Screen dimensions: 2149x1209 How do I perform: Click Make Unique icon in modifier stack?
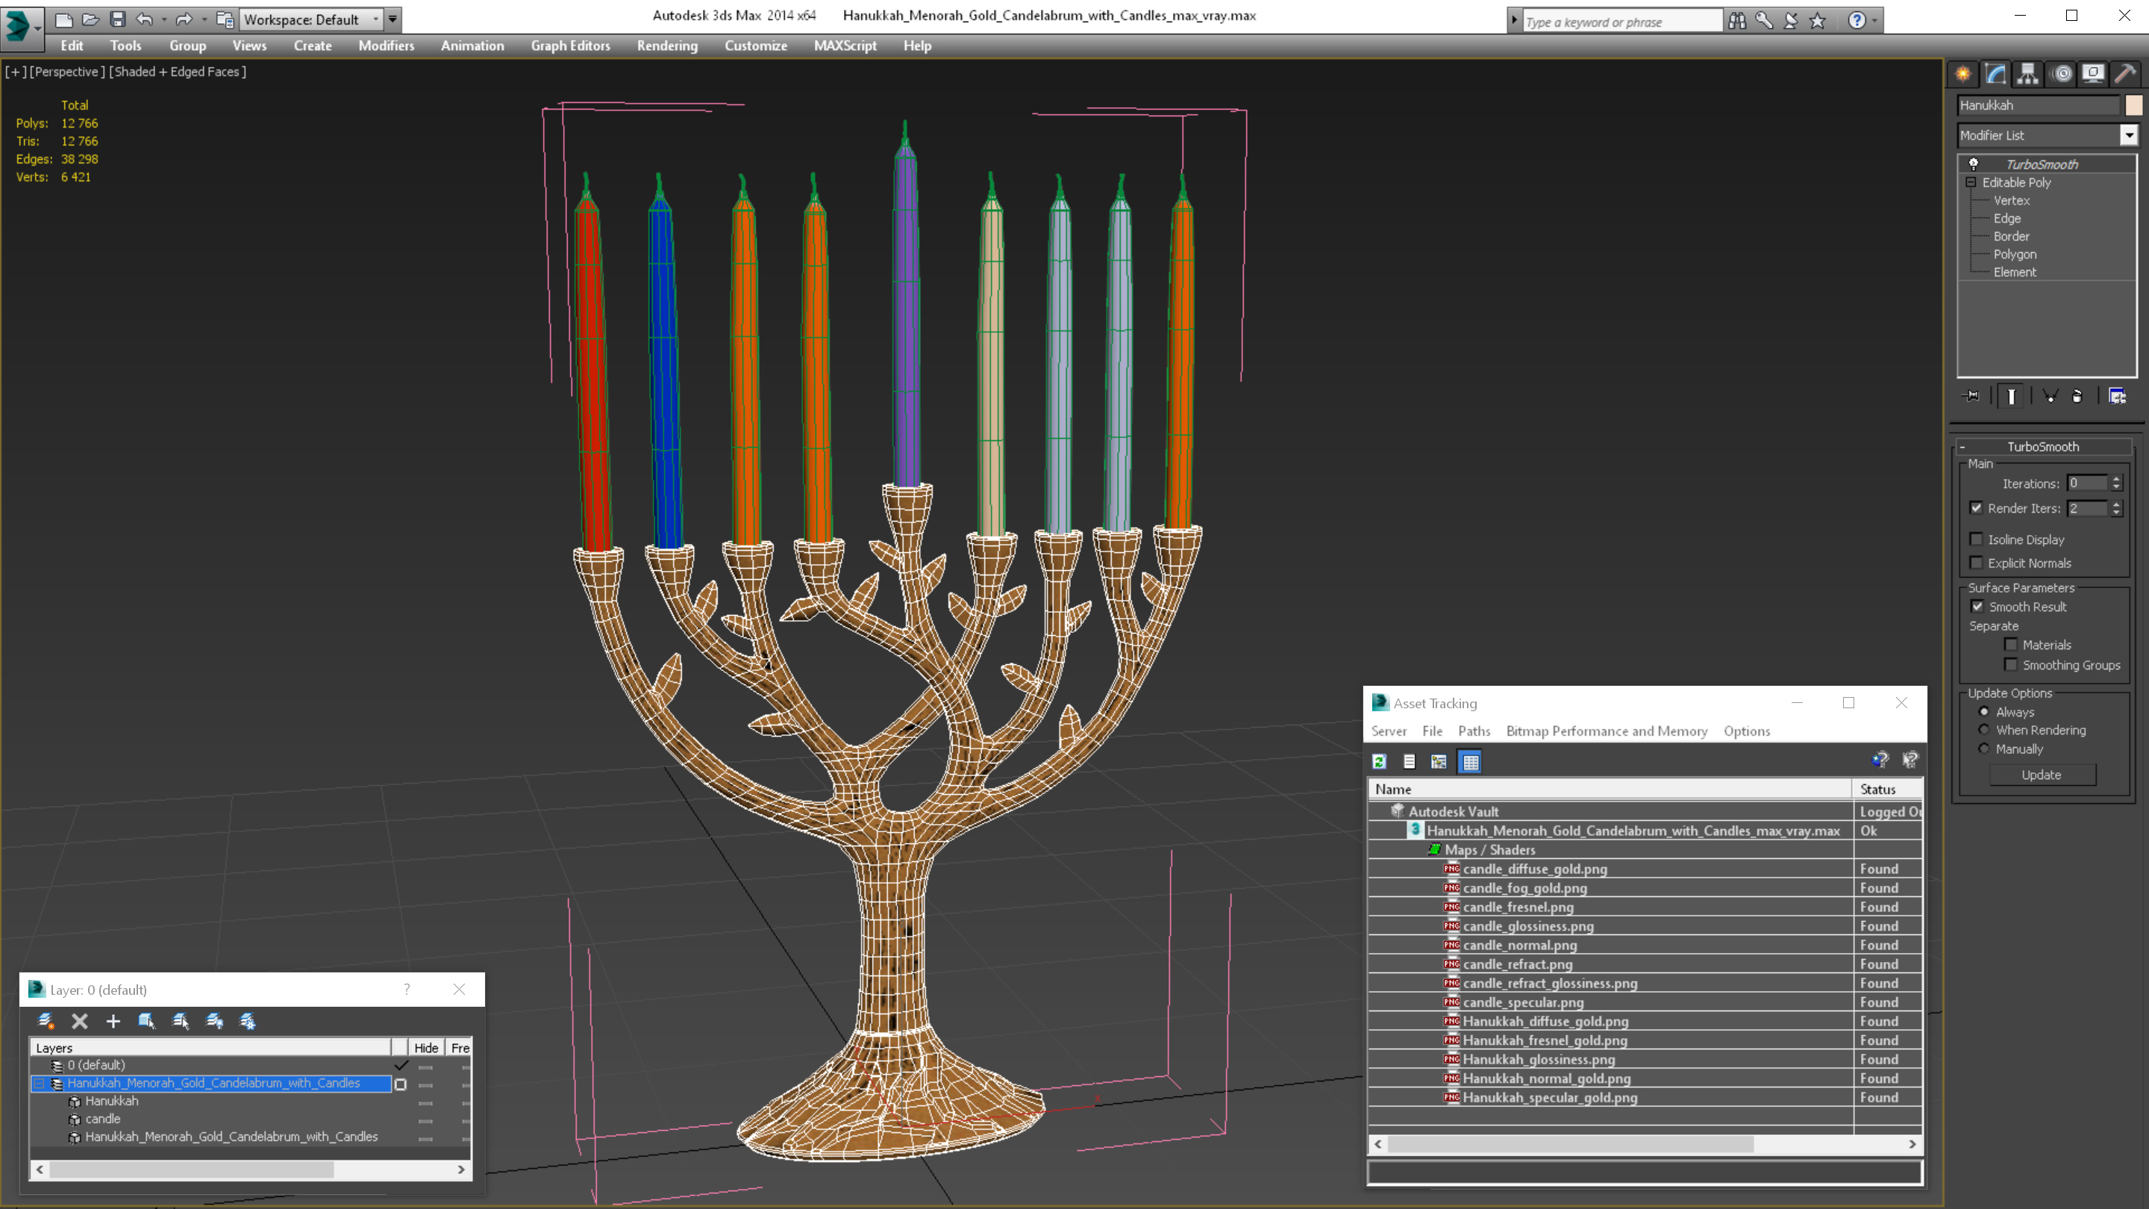pyautogui.click(x=2051, y=396)
